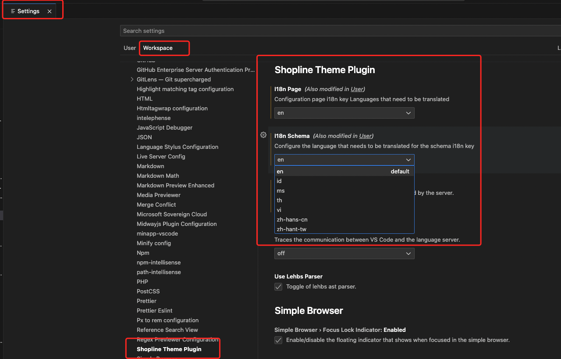The height and width of the screenshot is (359, 561).
Task: Select intelephense in the settings tree
Action: click(153, 118)
